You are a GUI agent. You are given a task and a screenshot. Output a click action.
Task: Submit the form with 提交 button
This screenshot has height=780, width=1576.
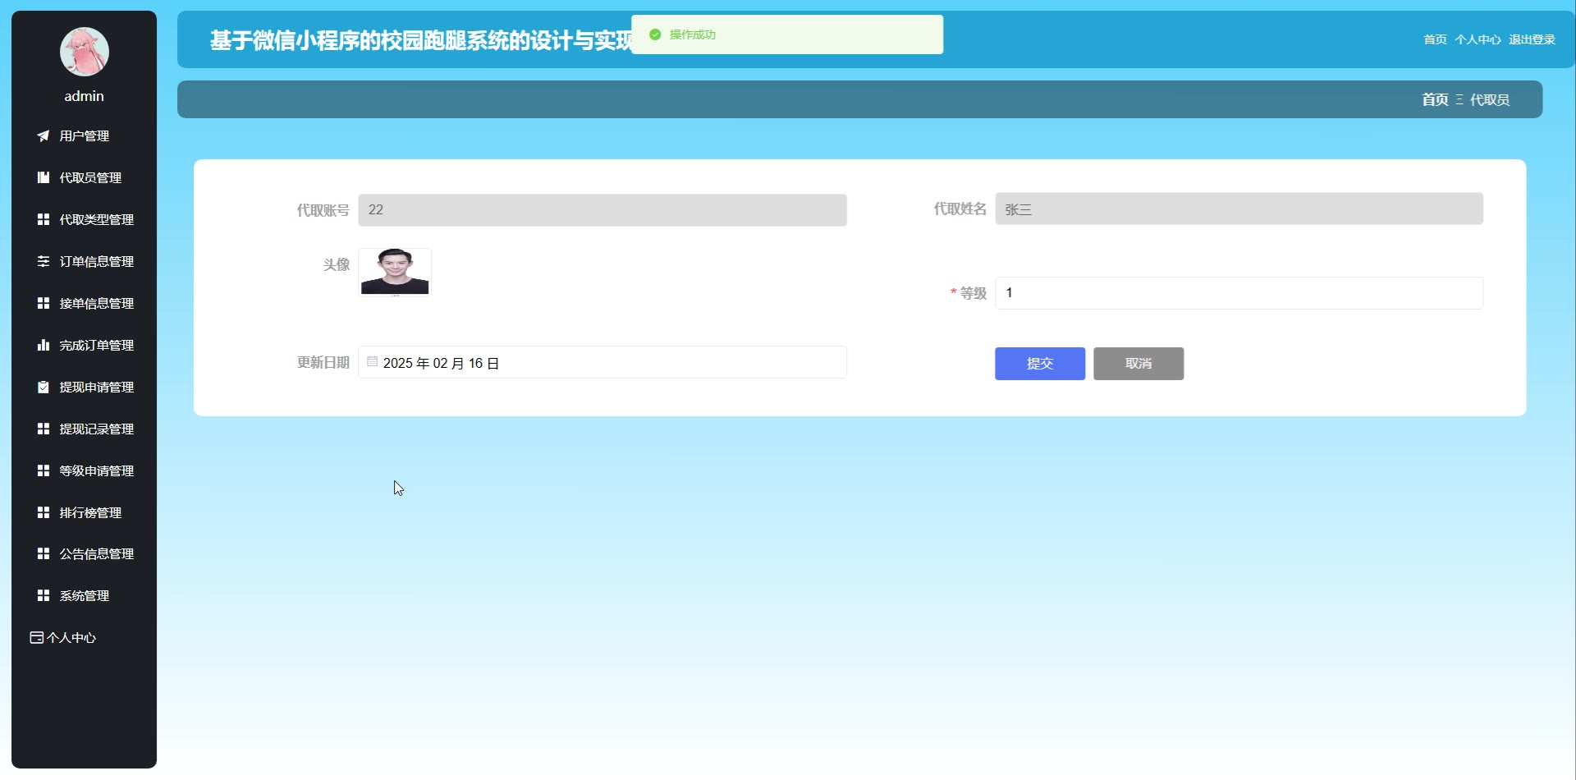tap(1040, 364)
